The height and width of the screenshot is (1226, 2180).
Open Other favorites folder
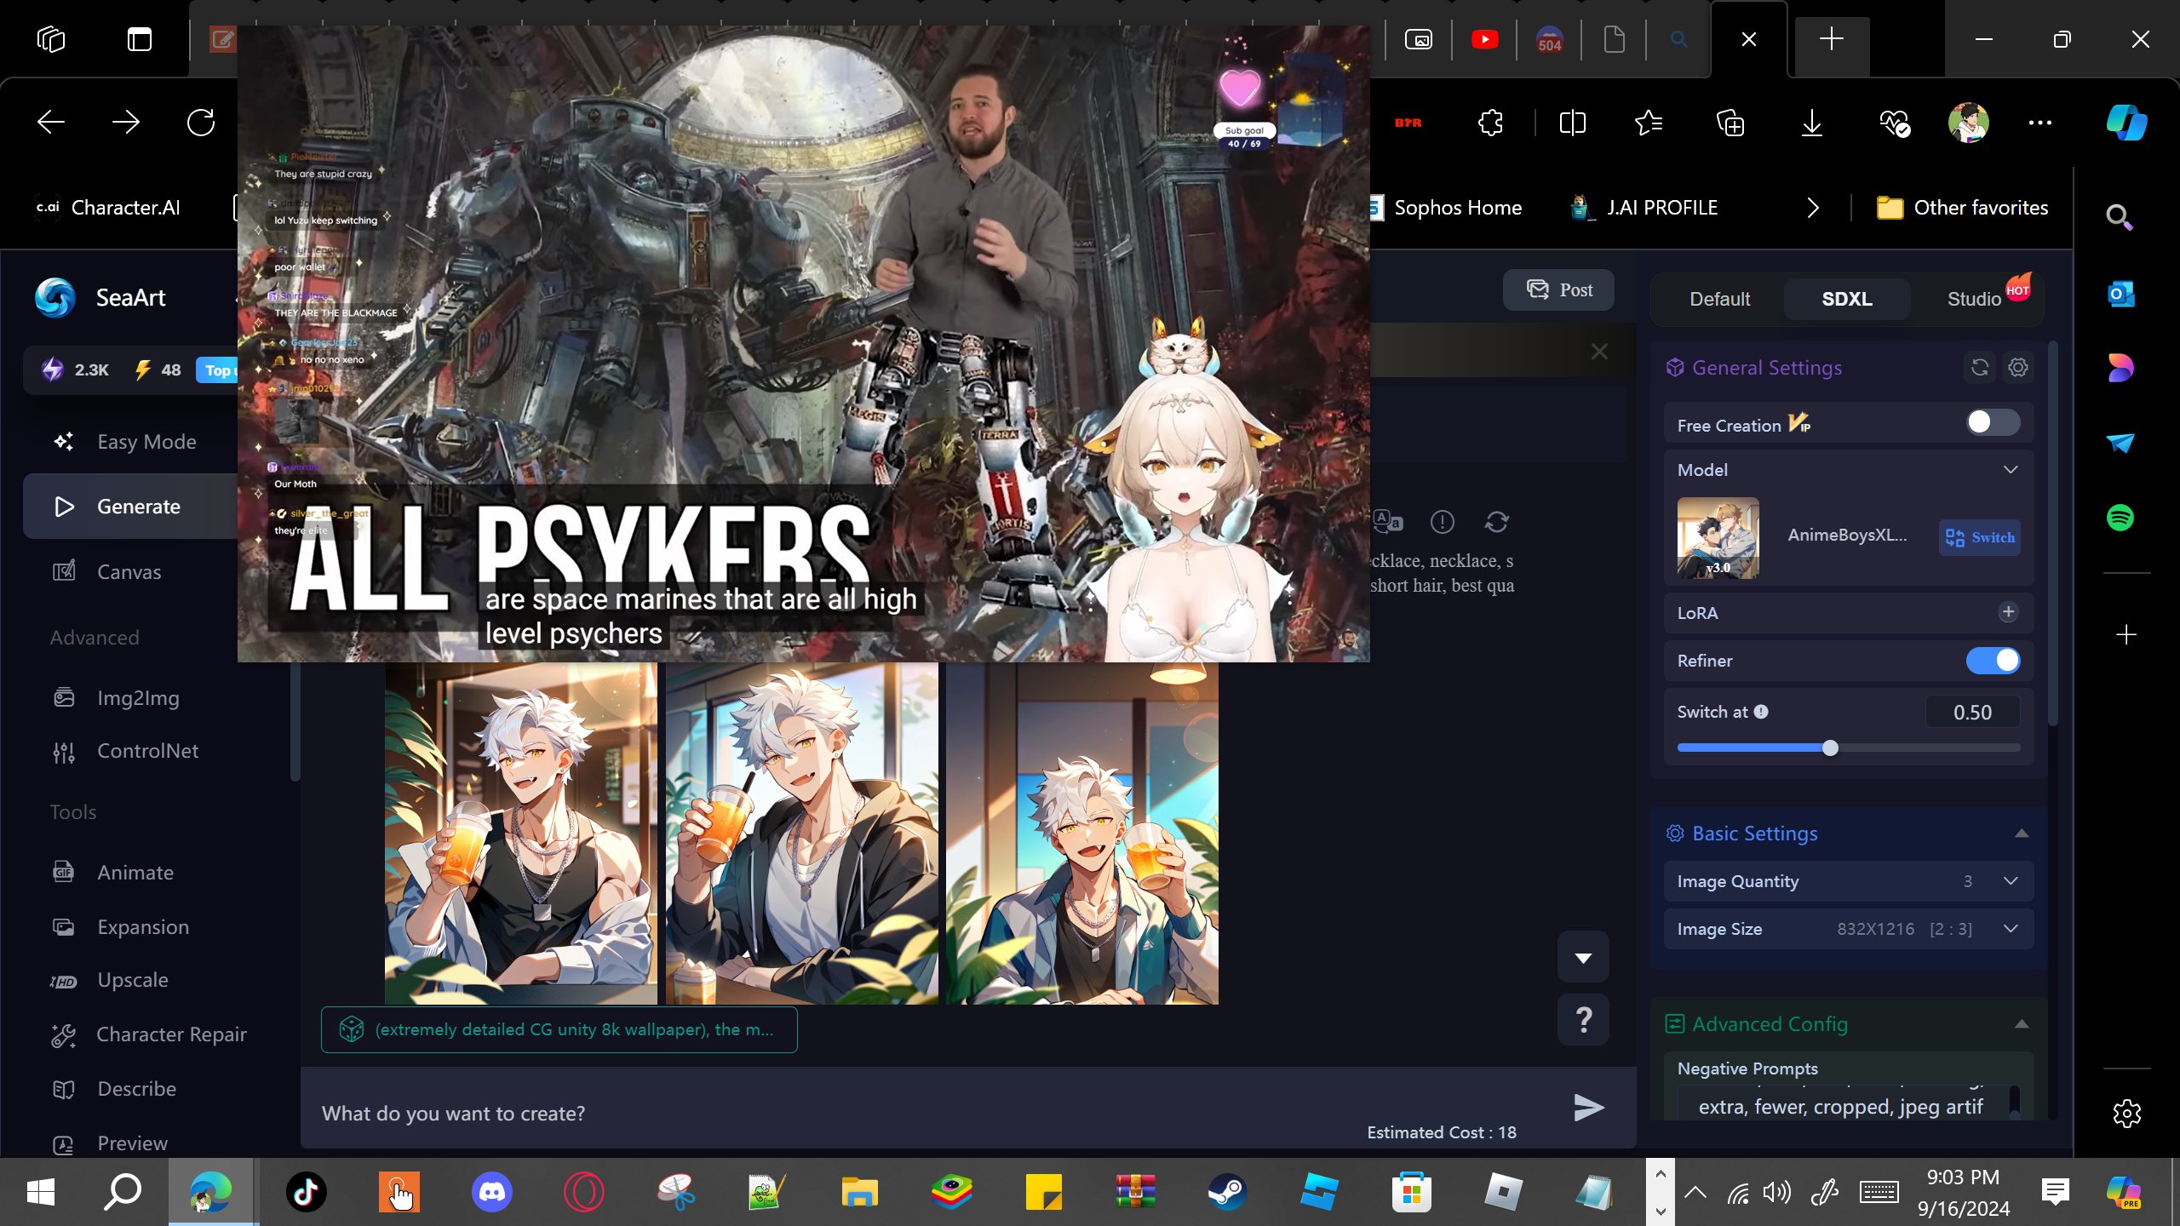(x=1963, y=208)
